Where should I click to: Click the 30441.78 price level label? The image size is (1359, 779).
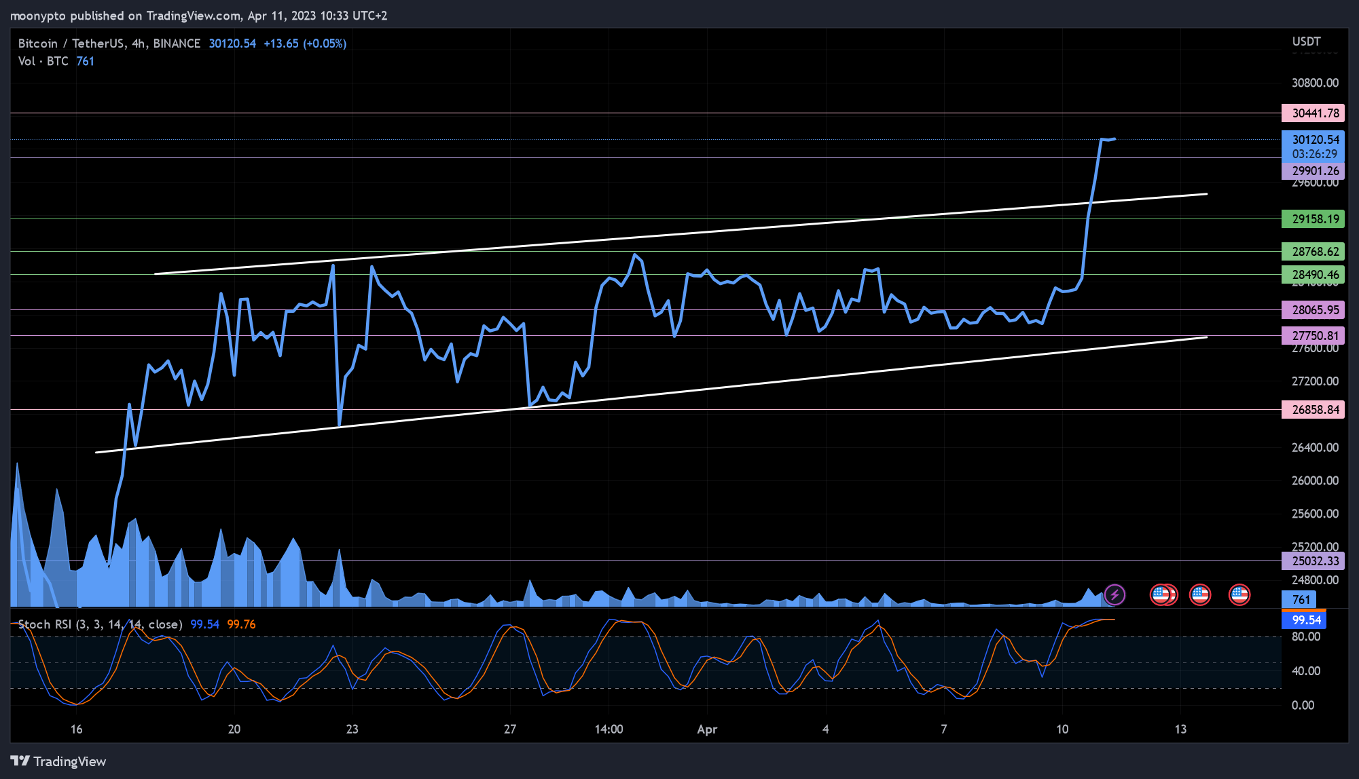click(1313, 113)
